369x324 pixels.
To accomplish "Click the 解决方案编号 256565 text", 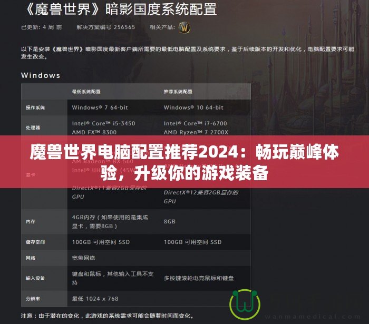I will tap(105, 27).
